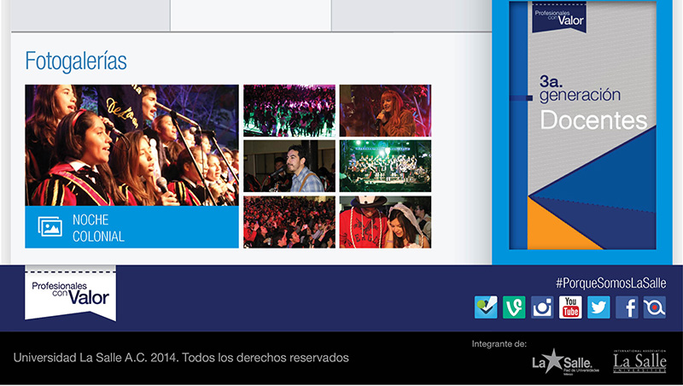Open the Foursquare social icon

486,307
